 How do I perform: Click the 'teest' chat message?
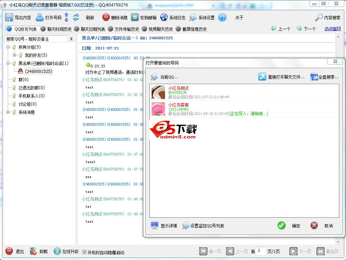point(90,162)
